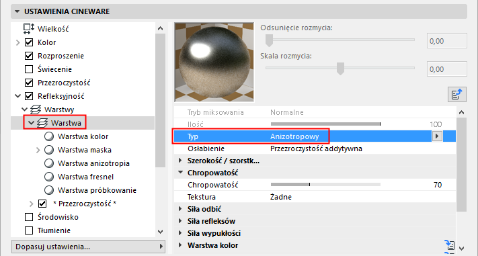Click the Warstwy layers stack icon

point(36,110)
